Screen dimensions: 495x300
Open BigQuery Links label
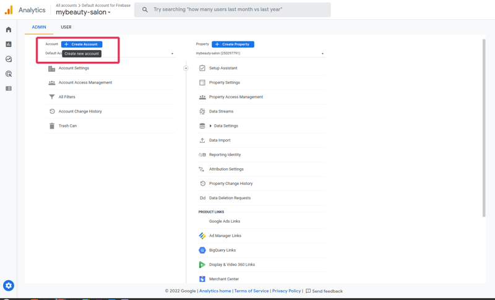point(222,250)
